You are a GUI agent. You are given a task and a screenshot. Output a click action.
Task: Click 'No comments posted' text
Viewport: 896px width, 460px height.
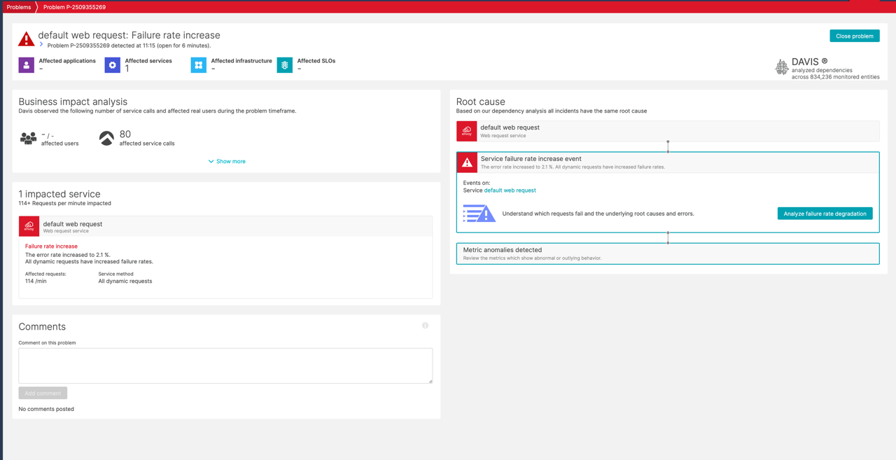click(46, 409)
